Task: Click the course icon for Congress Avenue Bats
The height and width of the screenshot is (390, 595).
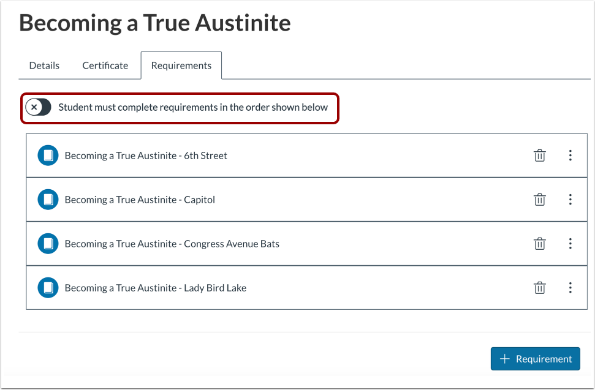Action: [48, 244]
